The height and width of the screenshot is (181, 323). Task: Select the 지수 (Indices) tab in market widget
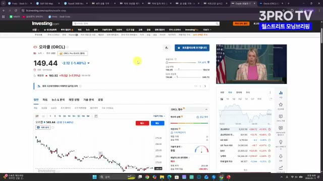coord(230,93)
